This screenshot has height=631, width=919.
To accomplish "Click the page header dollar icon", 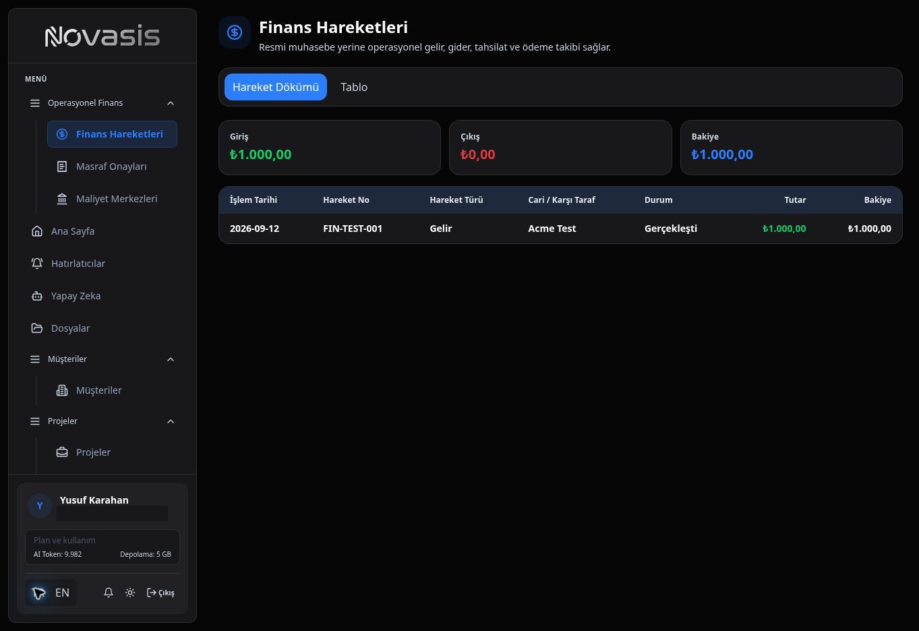I will pyautogui.click(x=235, y=32).
